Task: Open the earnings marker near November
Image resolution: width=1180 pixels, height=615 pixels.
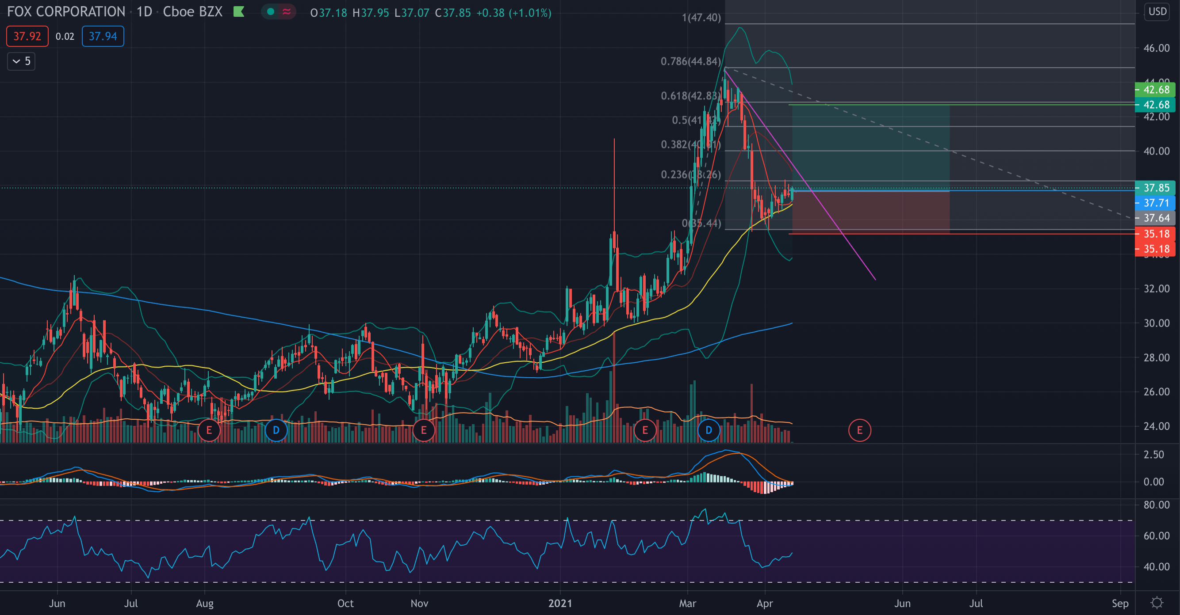Action: coord(424,430)
